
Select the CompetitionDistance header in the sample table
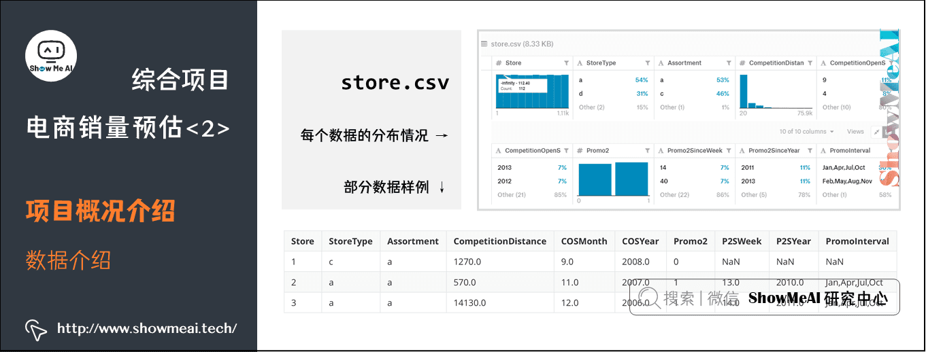(500, 241)
